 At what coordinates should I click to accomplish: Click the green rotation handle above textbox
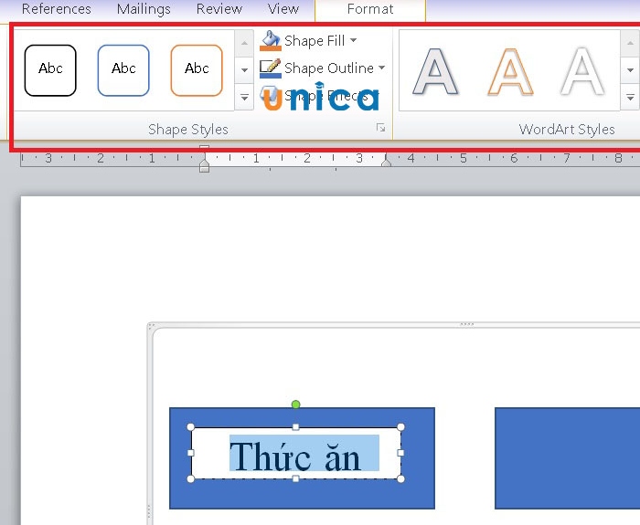(x=295, y=404)
